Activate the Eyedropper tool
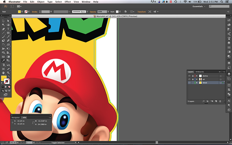Image resolution: width=232 pixels, height=145 pixels. pos(3,61)
